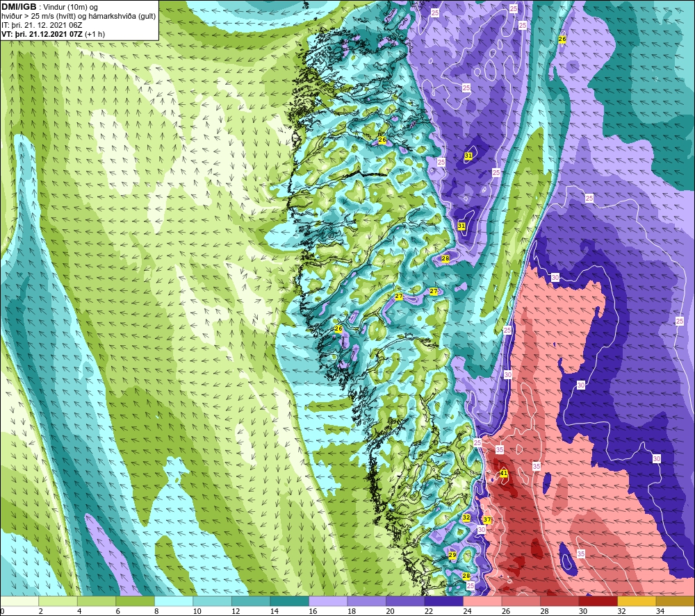Click the 0–2 m/s cream legend swatch

(x=19, y=601)
